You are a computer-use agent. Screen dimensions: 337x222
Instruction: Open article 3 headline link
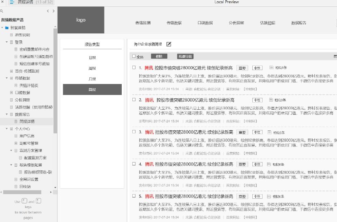pyautogui.click(x=189, y=132)
